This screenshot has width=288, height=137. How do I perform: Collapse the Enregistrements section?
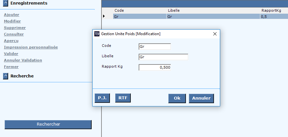6,3
